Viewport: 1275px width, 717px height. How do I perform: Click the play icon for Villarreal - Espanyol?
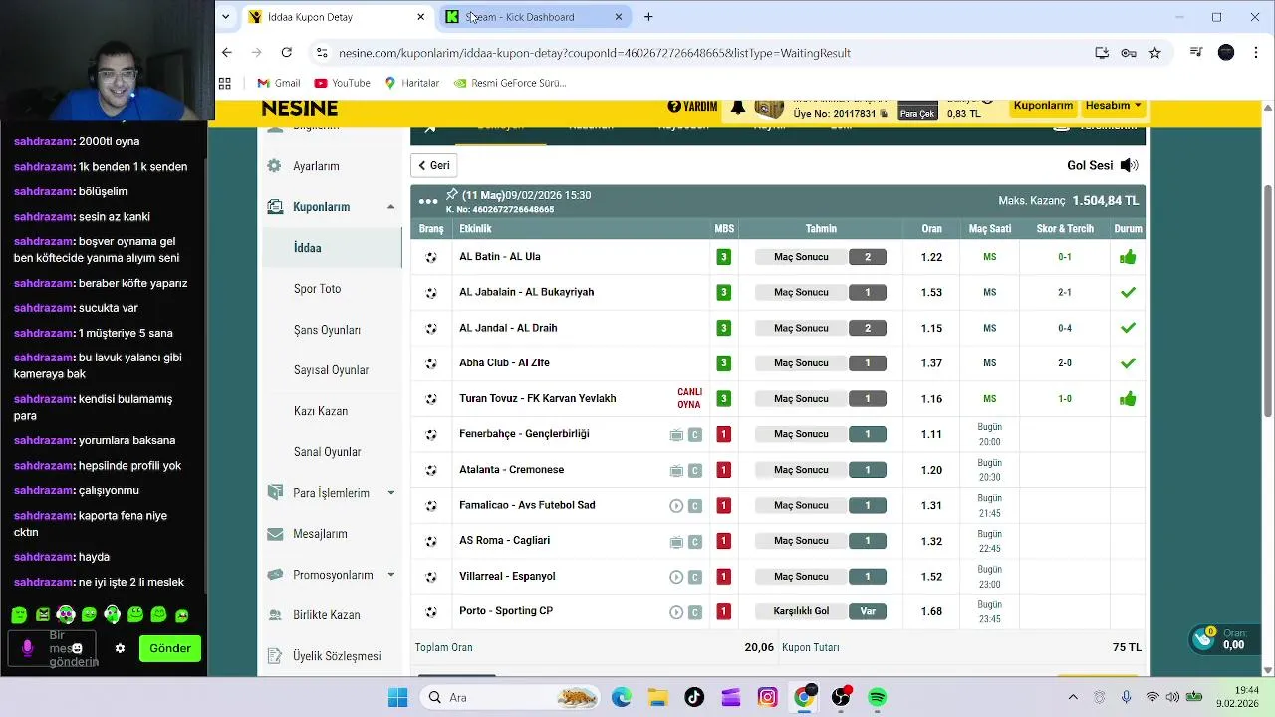tap(676, 577)
